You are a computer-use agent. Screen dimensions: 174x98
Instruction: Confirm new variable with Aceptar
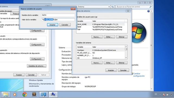52,25
